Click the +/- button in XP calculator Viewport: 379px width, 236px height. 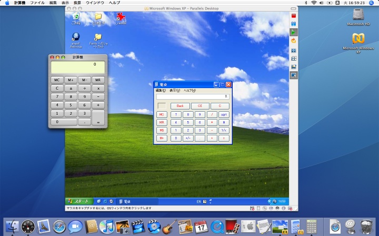tap(188, 138)
